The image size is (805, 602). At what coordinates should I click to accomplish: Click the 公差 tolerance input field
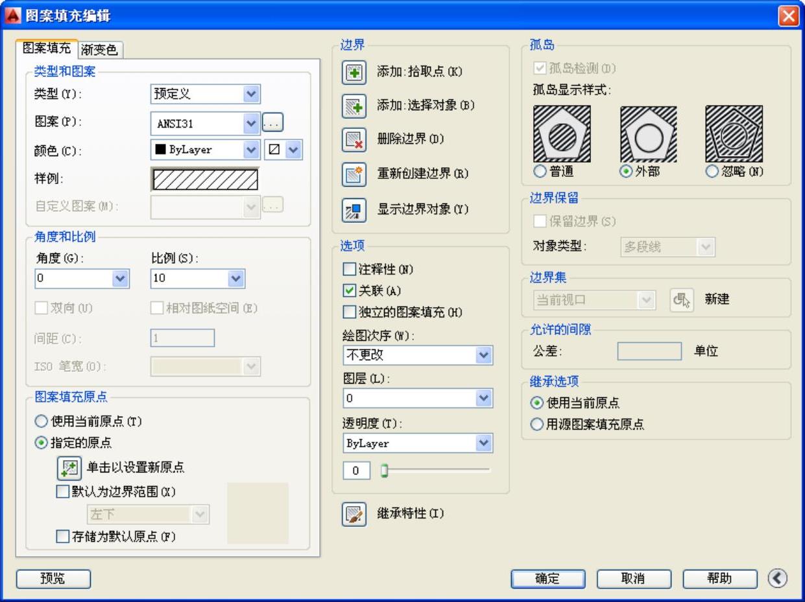pos(649,351)
